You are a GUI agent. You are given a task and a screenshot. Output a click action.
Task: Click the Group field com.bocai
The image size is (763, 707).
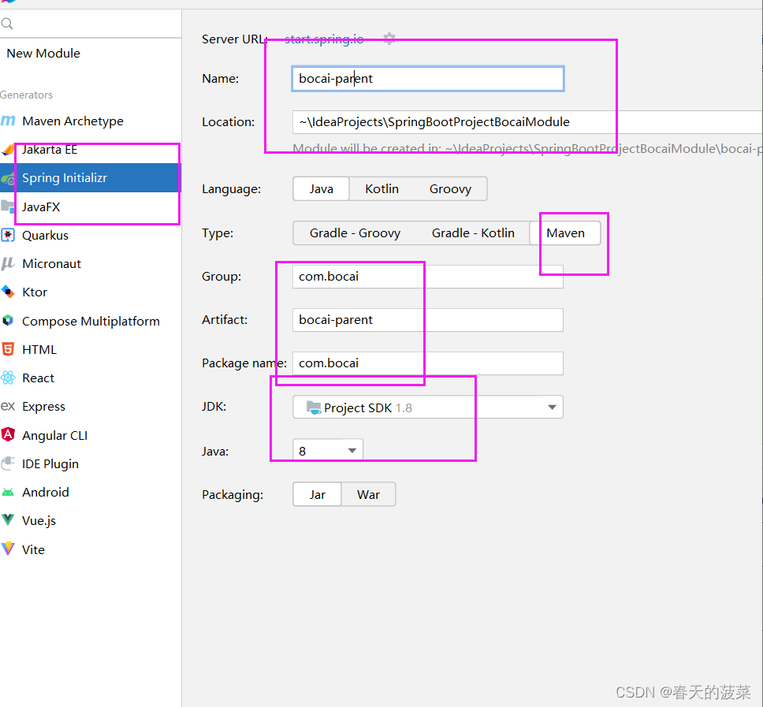point(428,277)
